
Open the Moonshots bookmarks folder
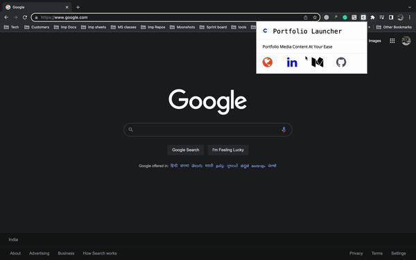pyautogui.click(x=182, y=27)
